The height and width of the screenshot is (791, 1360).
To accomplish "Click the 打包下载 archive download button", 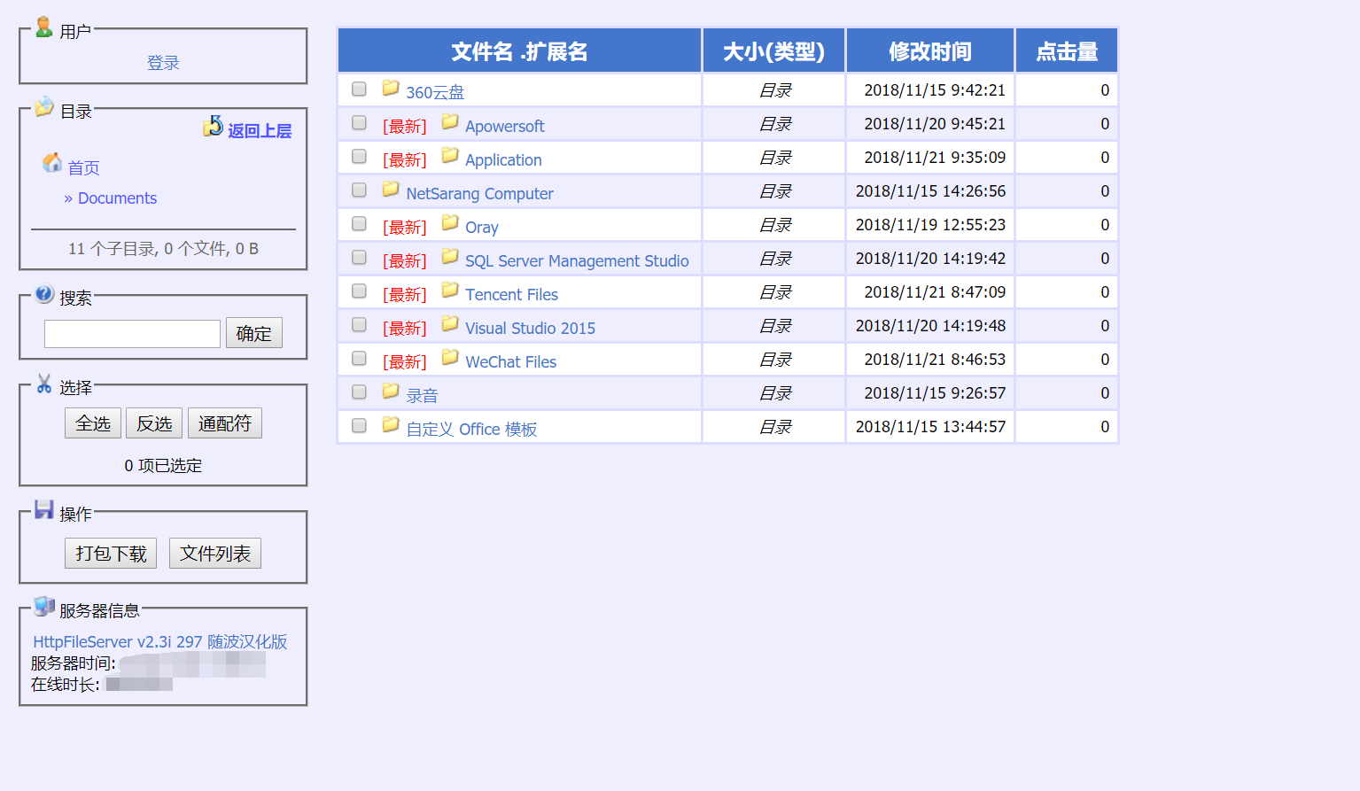I will click(111, 554).
